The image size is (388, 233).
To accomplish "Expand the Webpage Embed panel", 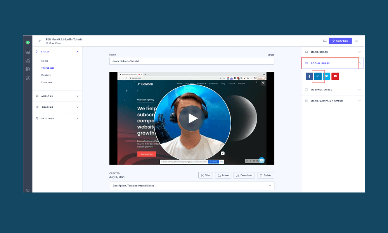I will [x=333, y=90].
